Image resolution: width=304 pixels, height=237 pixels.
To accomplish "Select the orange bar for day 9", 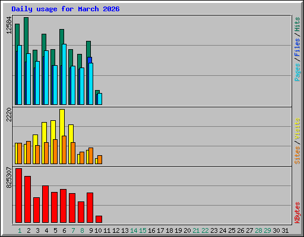I will [x=91, y=156].
